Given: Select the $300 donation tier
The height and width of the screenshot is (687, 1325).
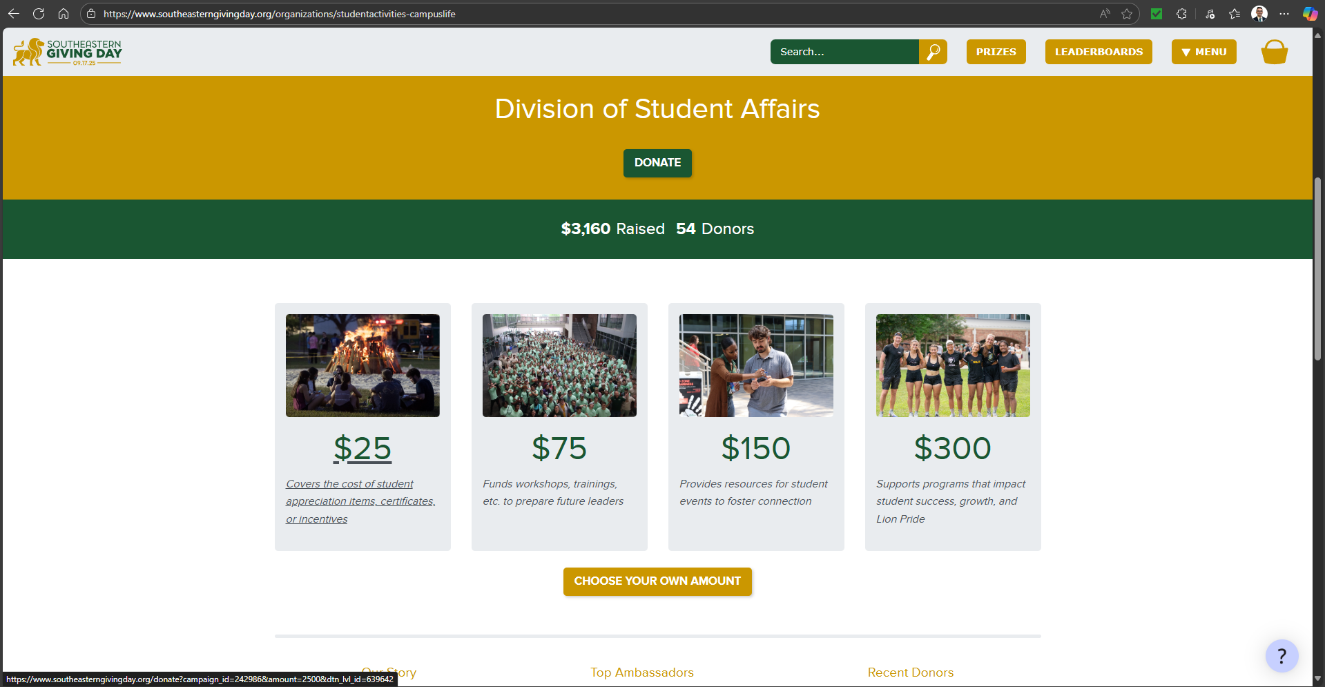Looking at the screenshot, I should point(952,448).
